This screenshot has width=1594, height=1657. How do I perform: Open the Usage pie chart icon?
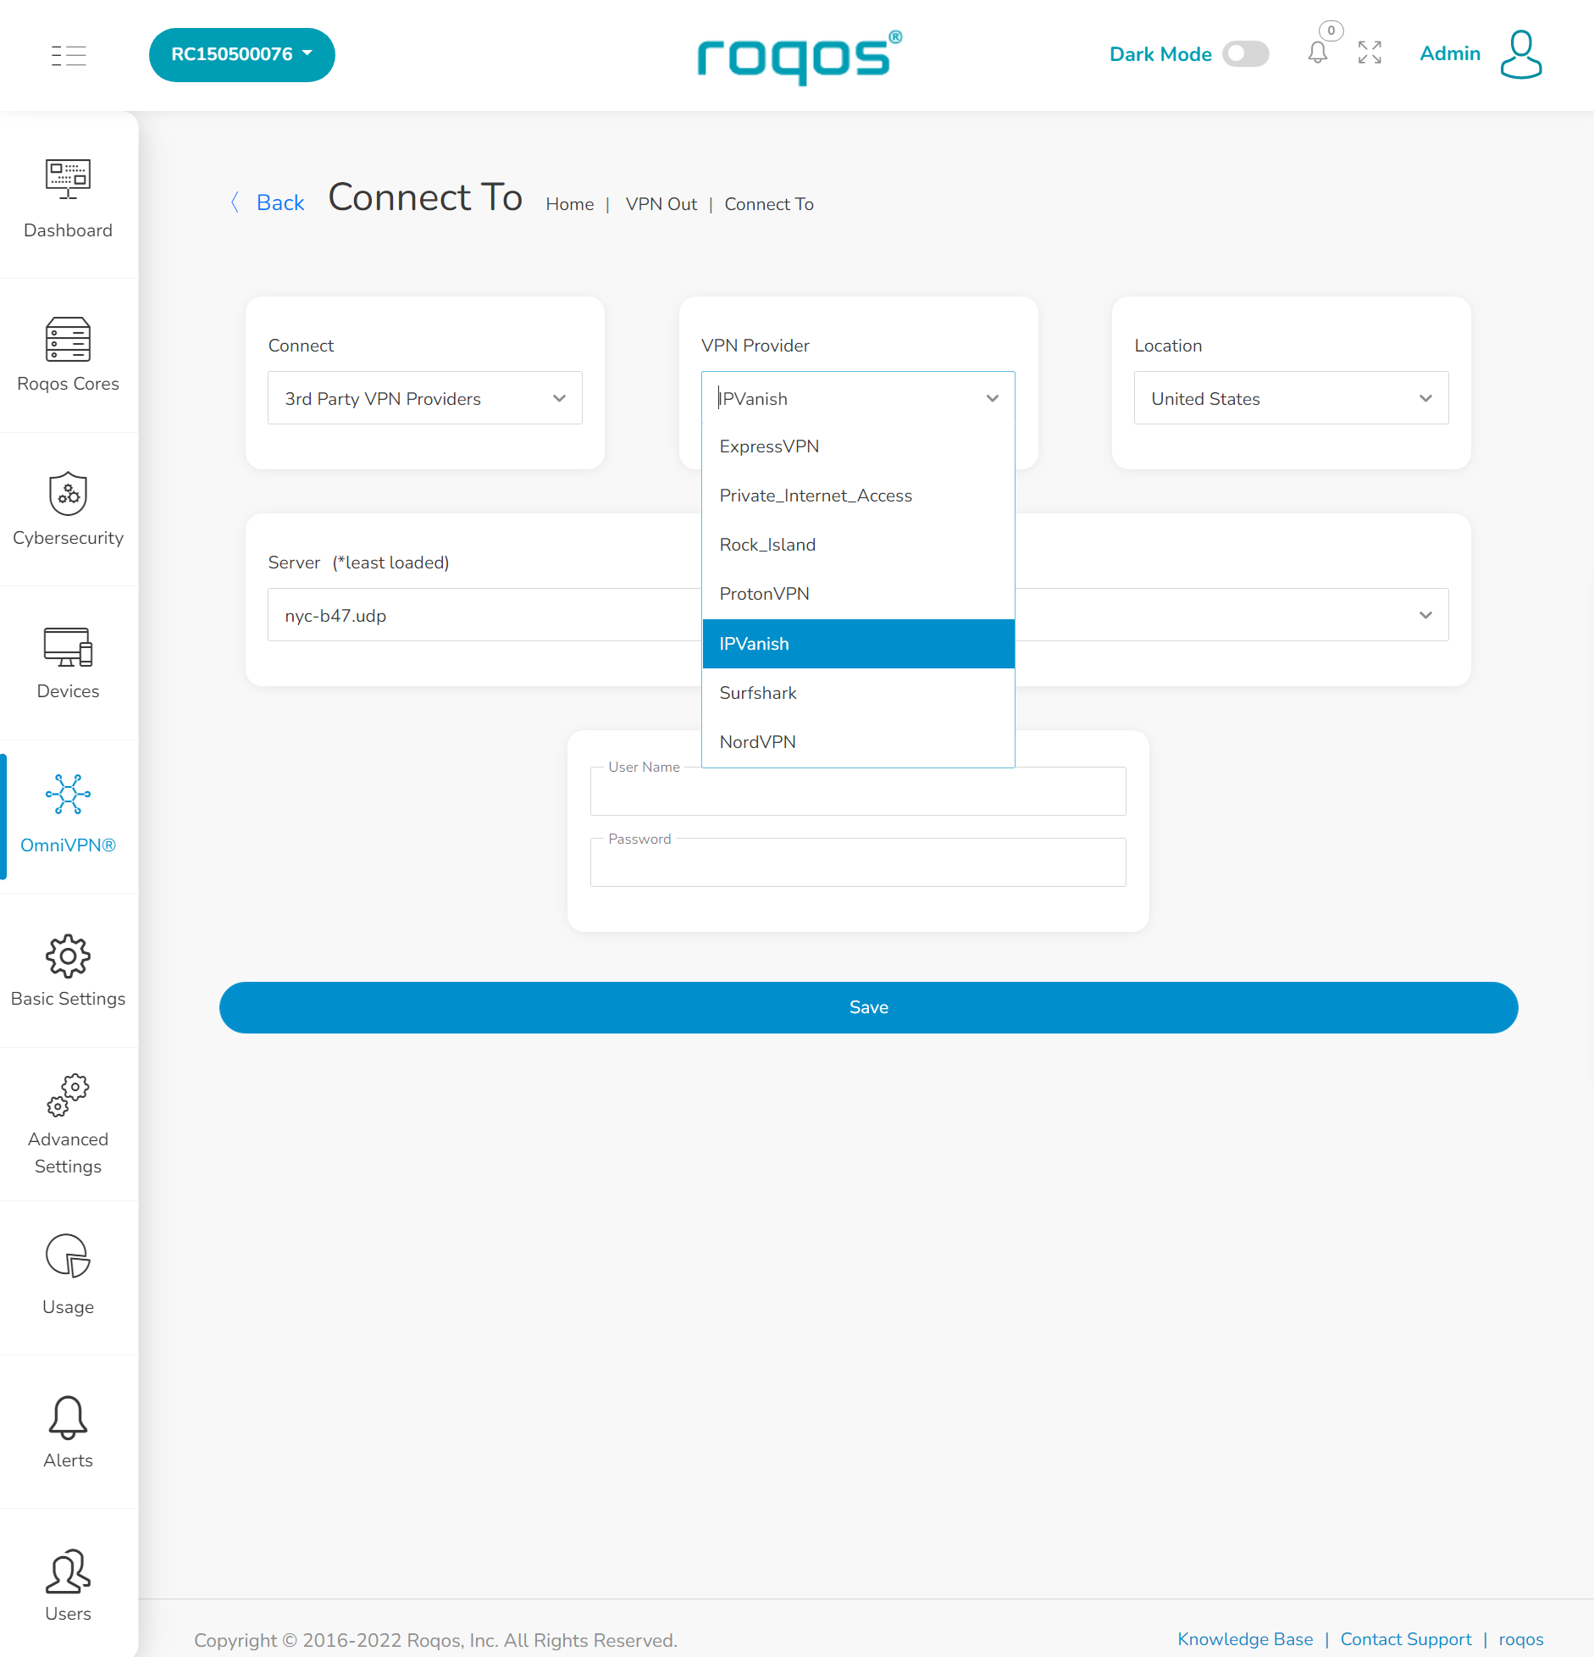tap(68, 1255)
